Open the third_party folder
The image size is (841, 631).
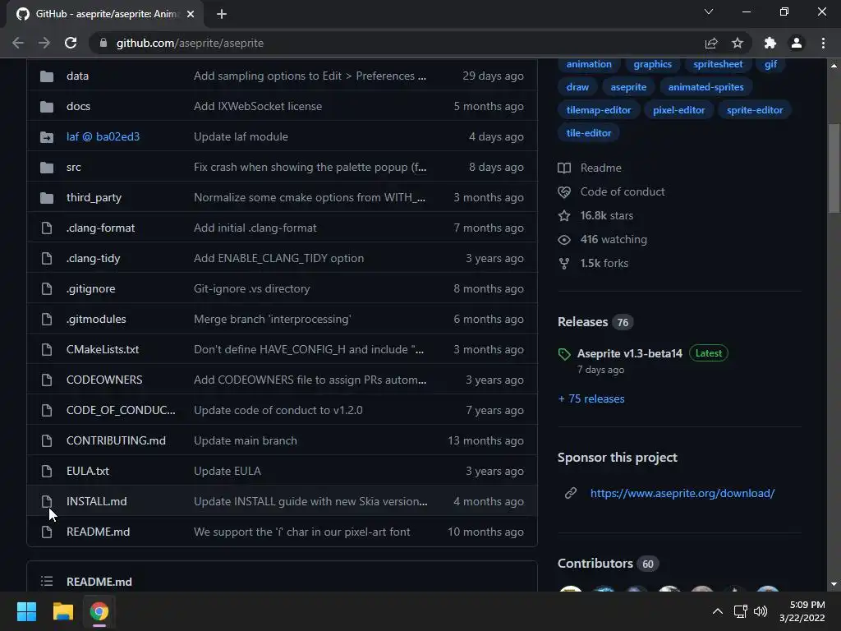[x=94, y=197]
